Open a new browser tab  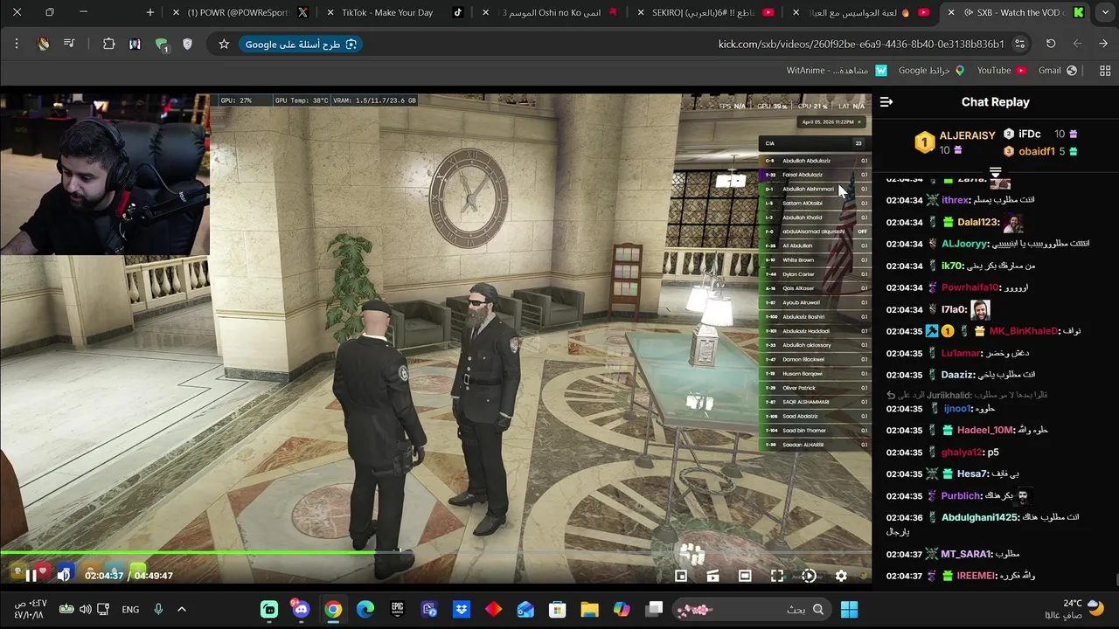click(x=150, y=12)
